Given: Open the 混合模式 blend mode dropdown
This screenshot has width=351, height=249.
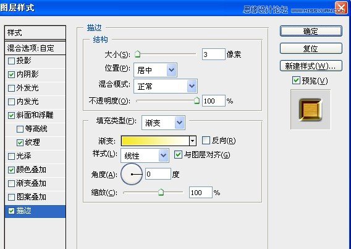Looking at the screenshot, I should pos(166,86).
